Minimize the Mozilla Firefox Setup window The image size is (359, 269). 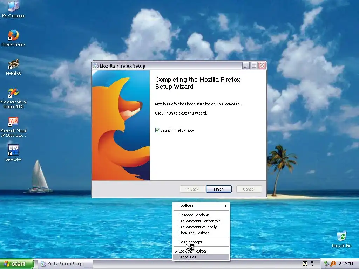click(246, 66)
